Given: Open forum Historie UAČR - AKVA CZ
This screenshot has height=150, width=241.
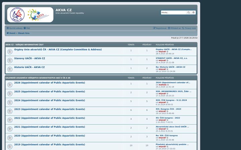Looking at the screenshot, I should [x=29, y=67].
